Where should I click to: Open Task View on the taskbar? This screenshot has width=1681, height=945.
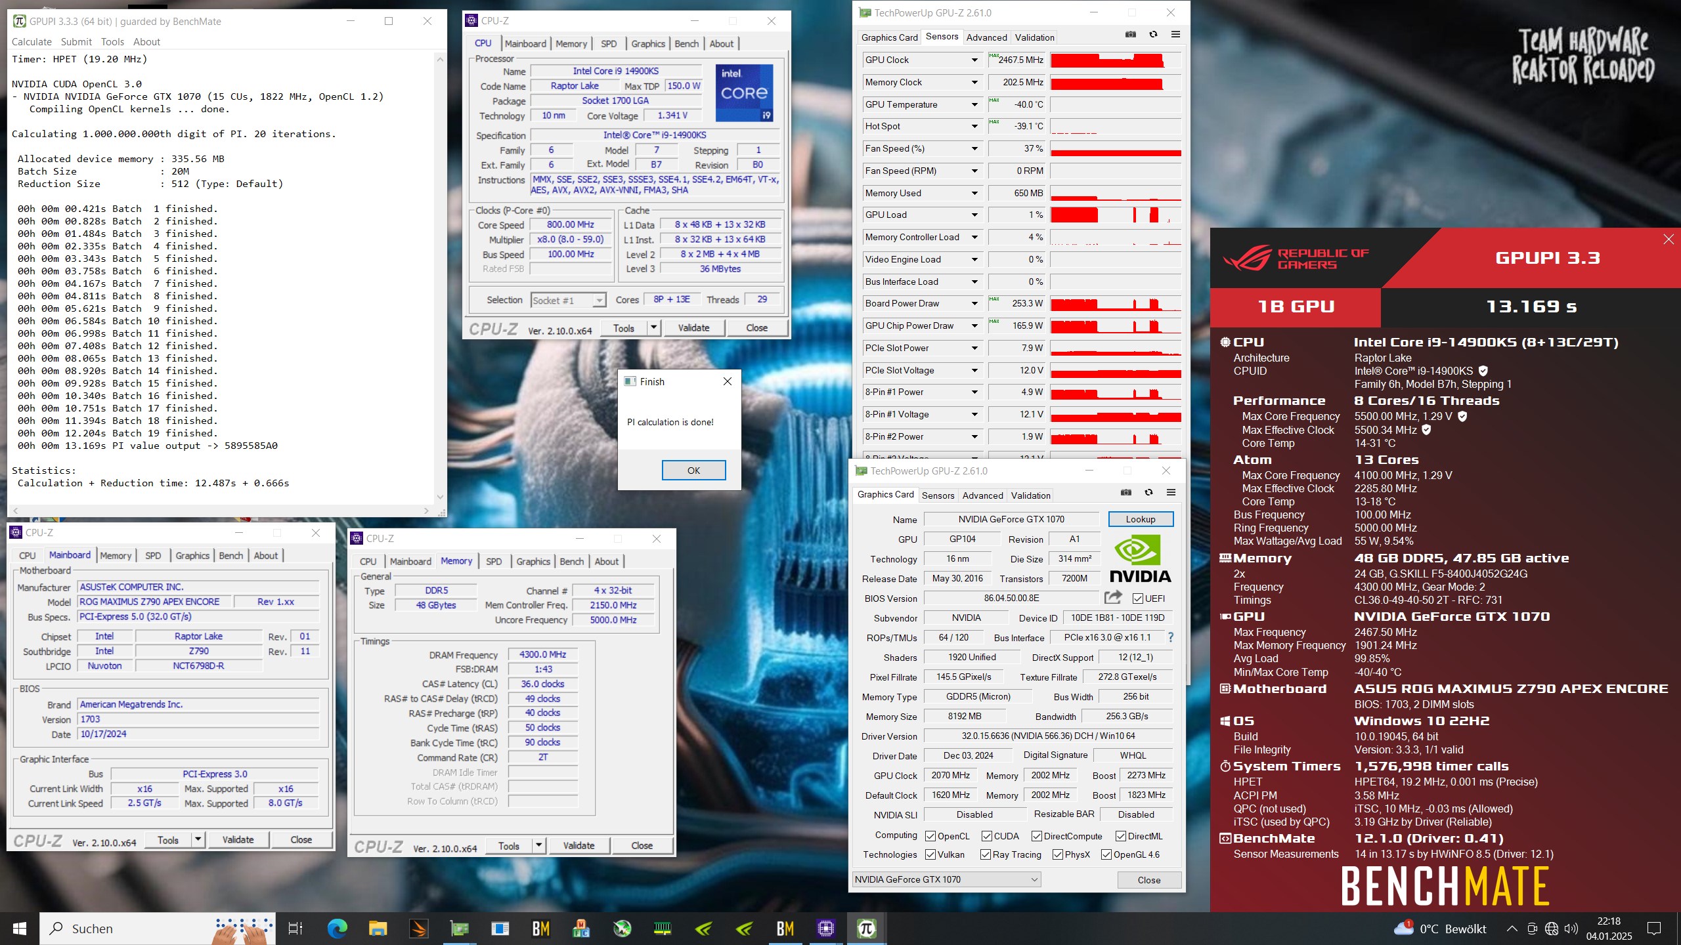click(295, 929)
